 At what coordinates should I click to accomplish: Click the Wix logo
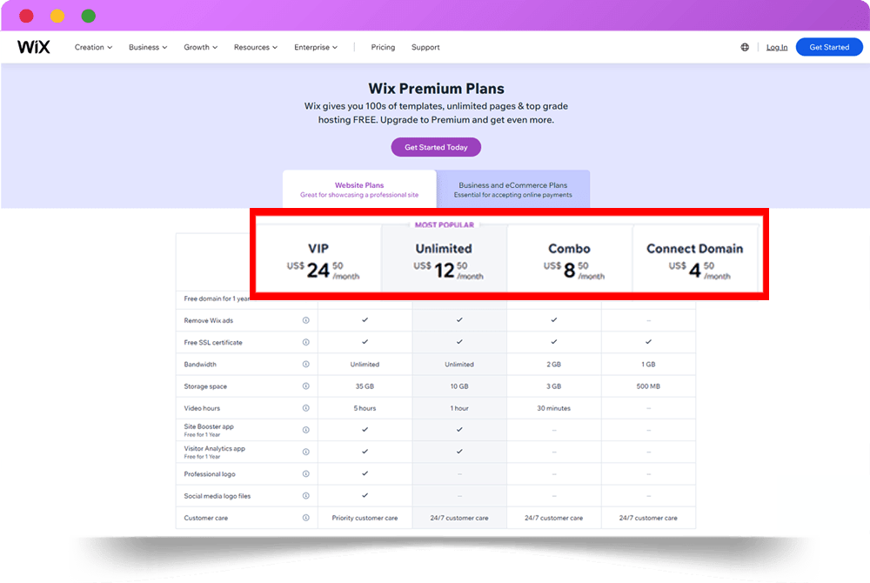pyautogui.click(x=33, y=47)
